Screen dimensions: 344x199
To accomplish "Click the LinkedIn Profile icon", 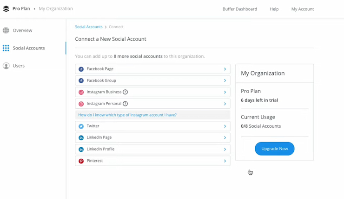I will tap(81, 149).
